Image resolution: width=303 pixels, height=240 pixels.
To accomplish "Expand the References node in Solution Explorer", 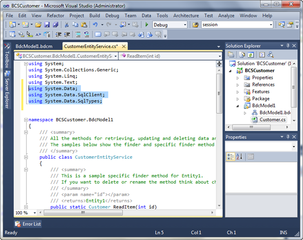I will tap(238, 85).
